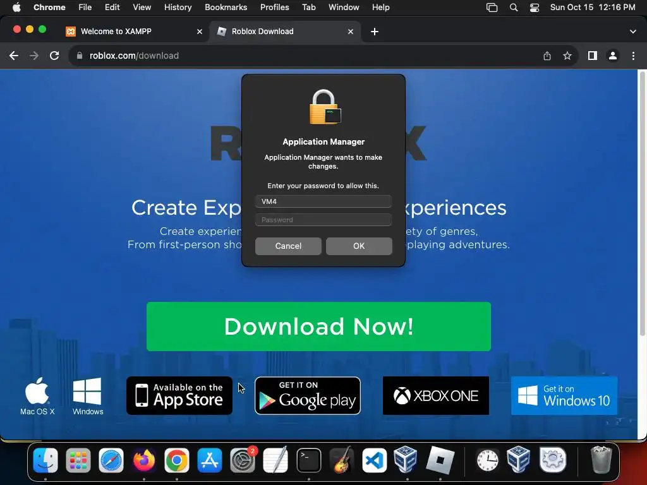The image size is (647, 485).
Task: Open Finder from the Dock
Action: point(45,460)
